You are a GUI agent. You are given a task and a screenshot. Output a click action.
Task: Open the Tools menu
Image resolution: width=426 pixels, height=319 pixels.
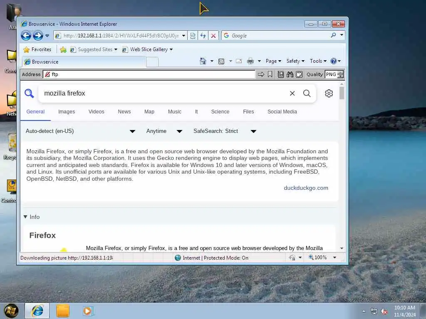pos(318,61)
